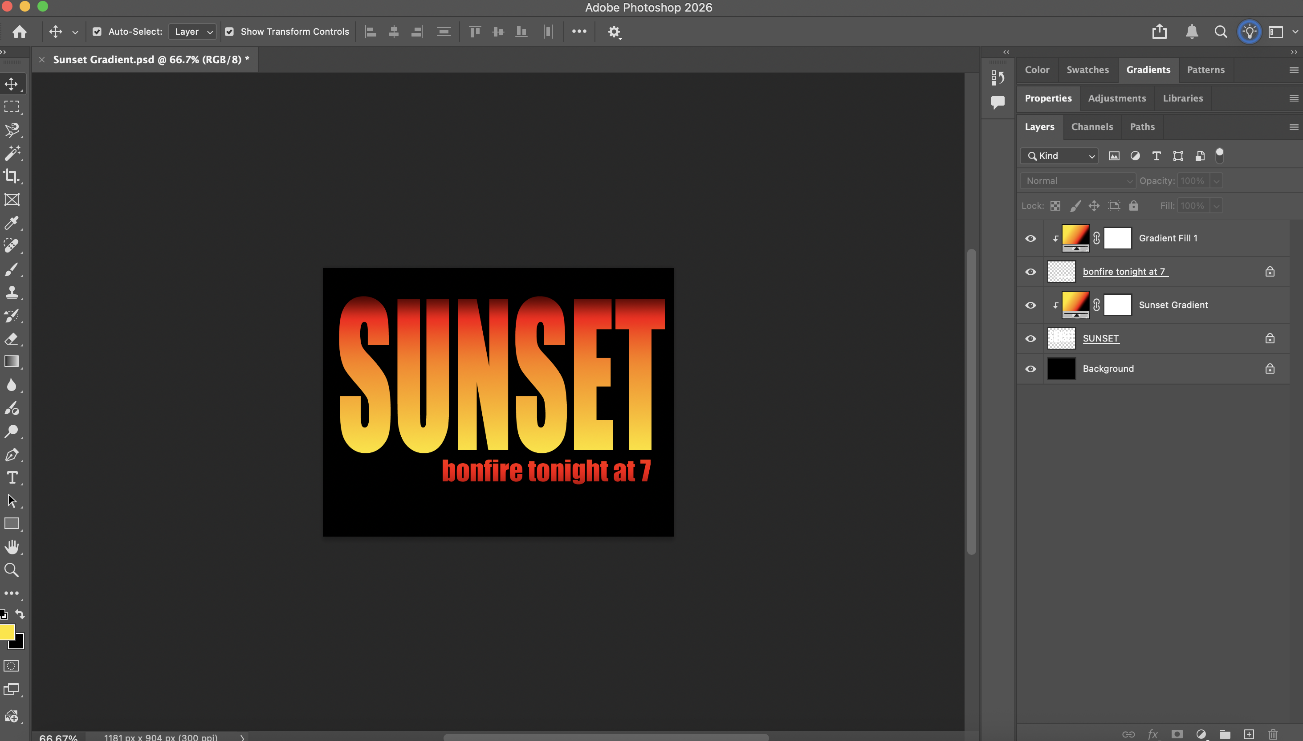Disable the Show Transform Controls checkbox

tap(230, 32)
